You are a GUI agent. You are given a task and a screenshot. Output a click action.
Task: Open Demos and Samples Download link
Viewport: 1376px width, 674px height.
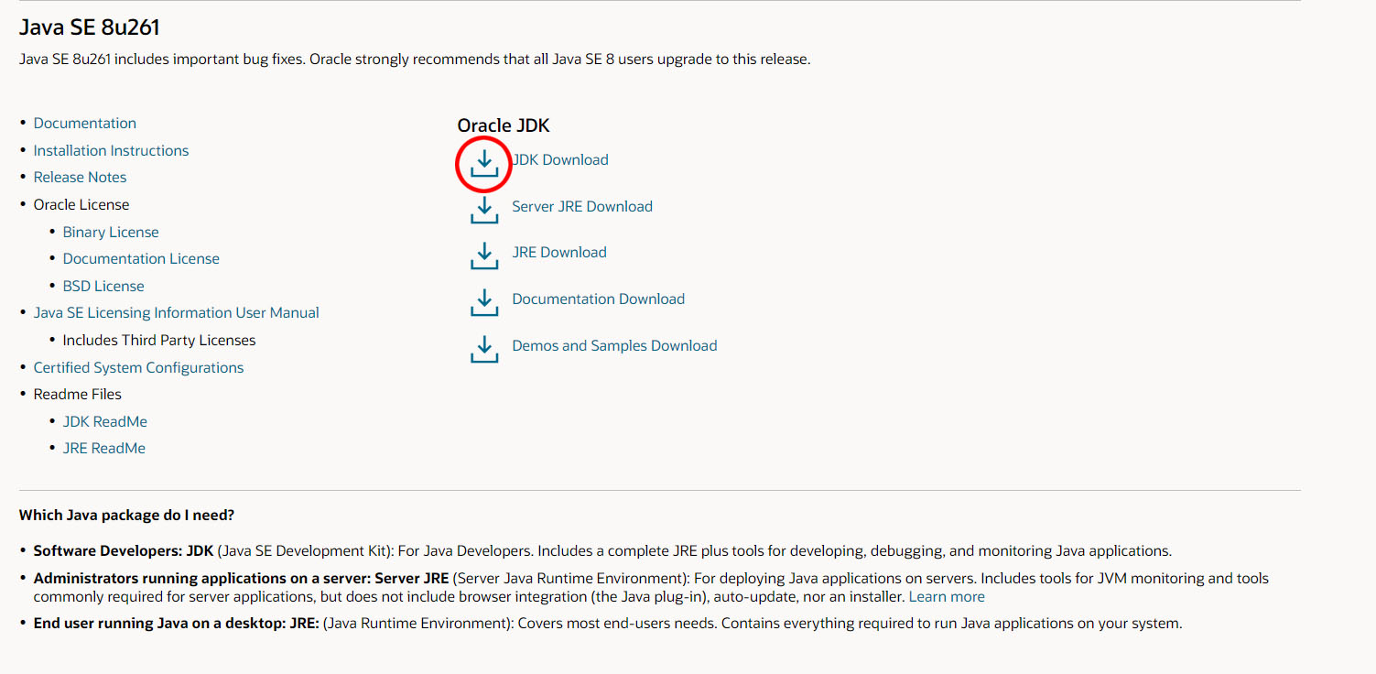coord(614,345)
